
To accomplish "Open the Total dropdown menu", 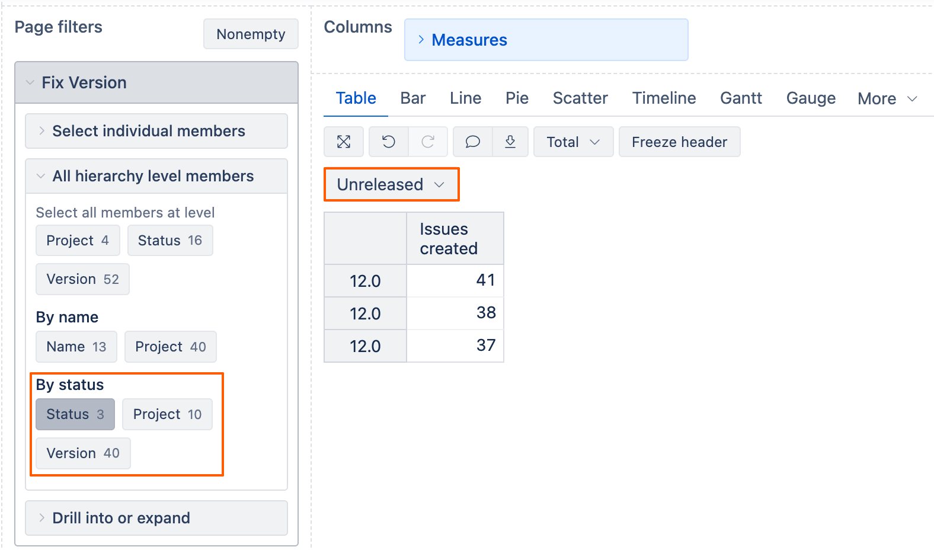I will pyautogui.click(x=573, y=142).
